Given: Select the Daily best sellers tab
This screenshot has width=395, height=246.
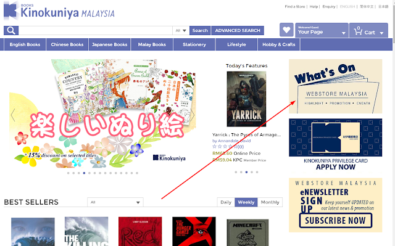Looking at the screenshot, I should click(226, 202).
